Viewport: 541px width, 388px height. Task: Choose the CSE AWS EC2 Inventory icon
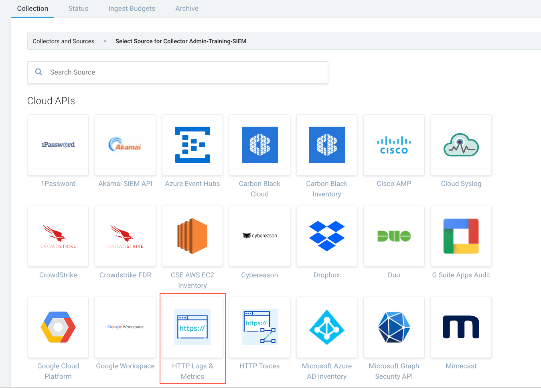pyautogui.click(x=192, y=236)
